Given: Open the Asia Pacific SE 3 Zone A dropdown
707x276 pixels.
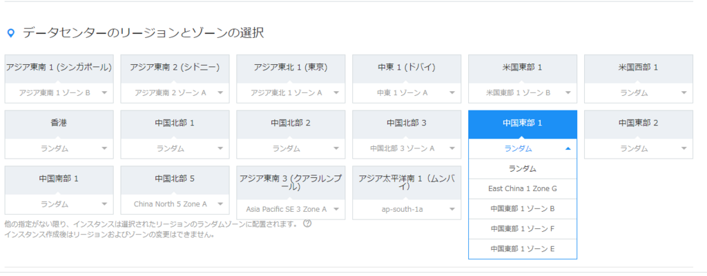Looking at the screenshot, I should pyautogui.click(x=291, y=209).
